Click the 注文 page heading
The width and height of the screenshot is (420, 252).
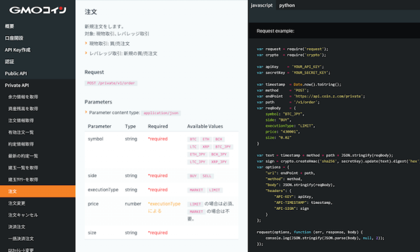pos(91,12)
